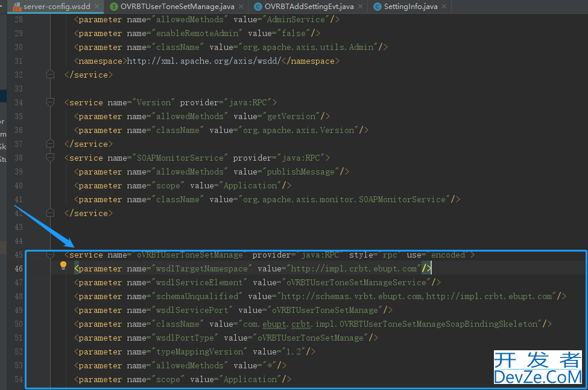Screen dimensions: 588x390
Task: Click the http://xml.apache.org/axis/wsdd/ namespace text
Action: [x=204, y=61]
